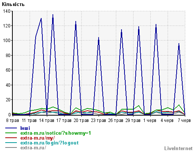Click the teal logout legend line swatch
The width and height of the screenshot is (195, 152).
tap(11, 143)
